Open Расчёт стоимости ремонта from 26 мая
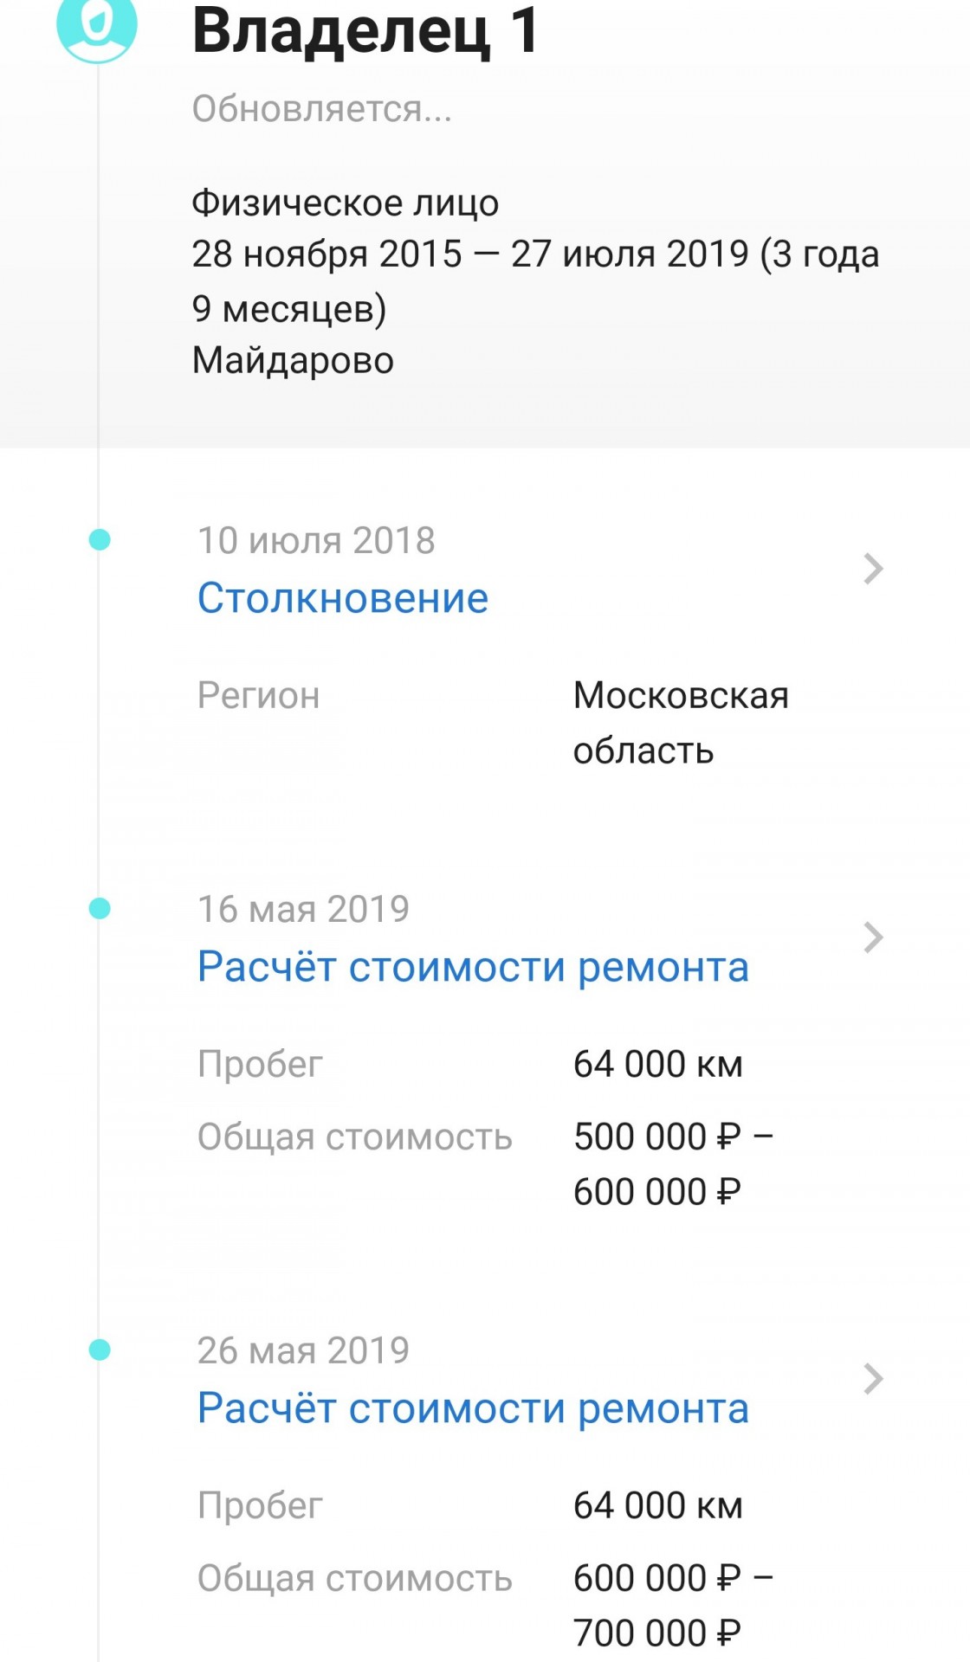 point(473,1408)
